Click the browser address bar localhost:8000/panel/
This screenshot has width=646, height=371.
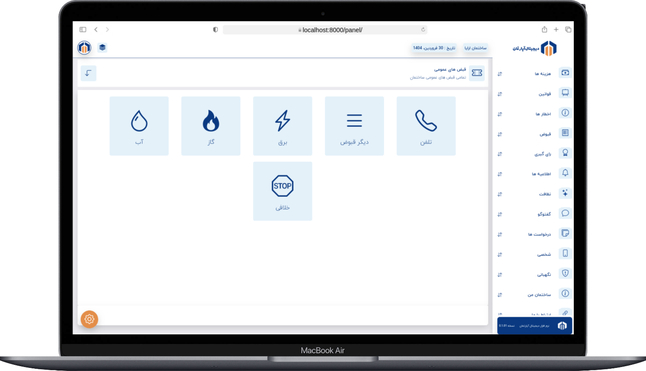tap(325, 30)
